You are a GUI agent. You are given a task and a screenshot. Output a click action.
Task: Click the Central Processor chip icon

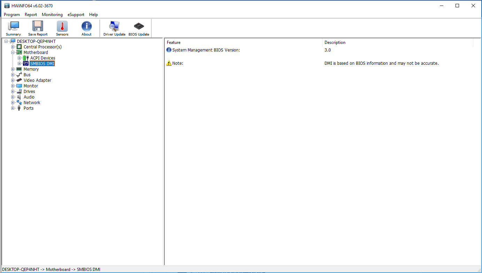coord(20,47)
